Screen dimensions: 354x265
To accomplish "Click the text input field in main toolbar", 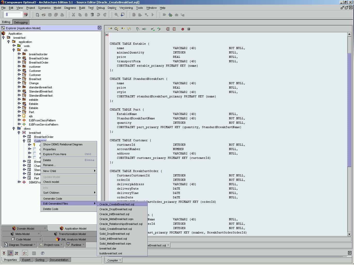I will point(13,14).
